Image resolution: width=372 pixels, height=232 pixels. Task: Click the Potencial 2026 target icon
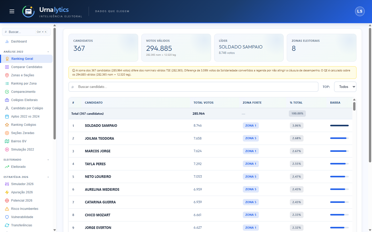[x=7, y=201]
